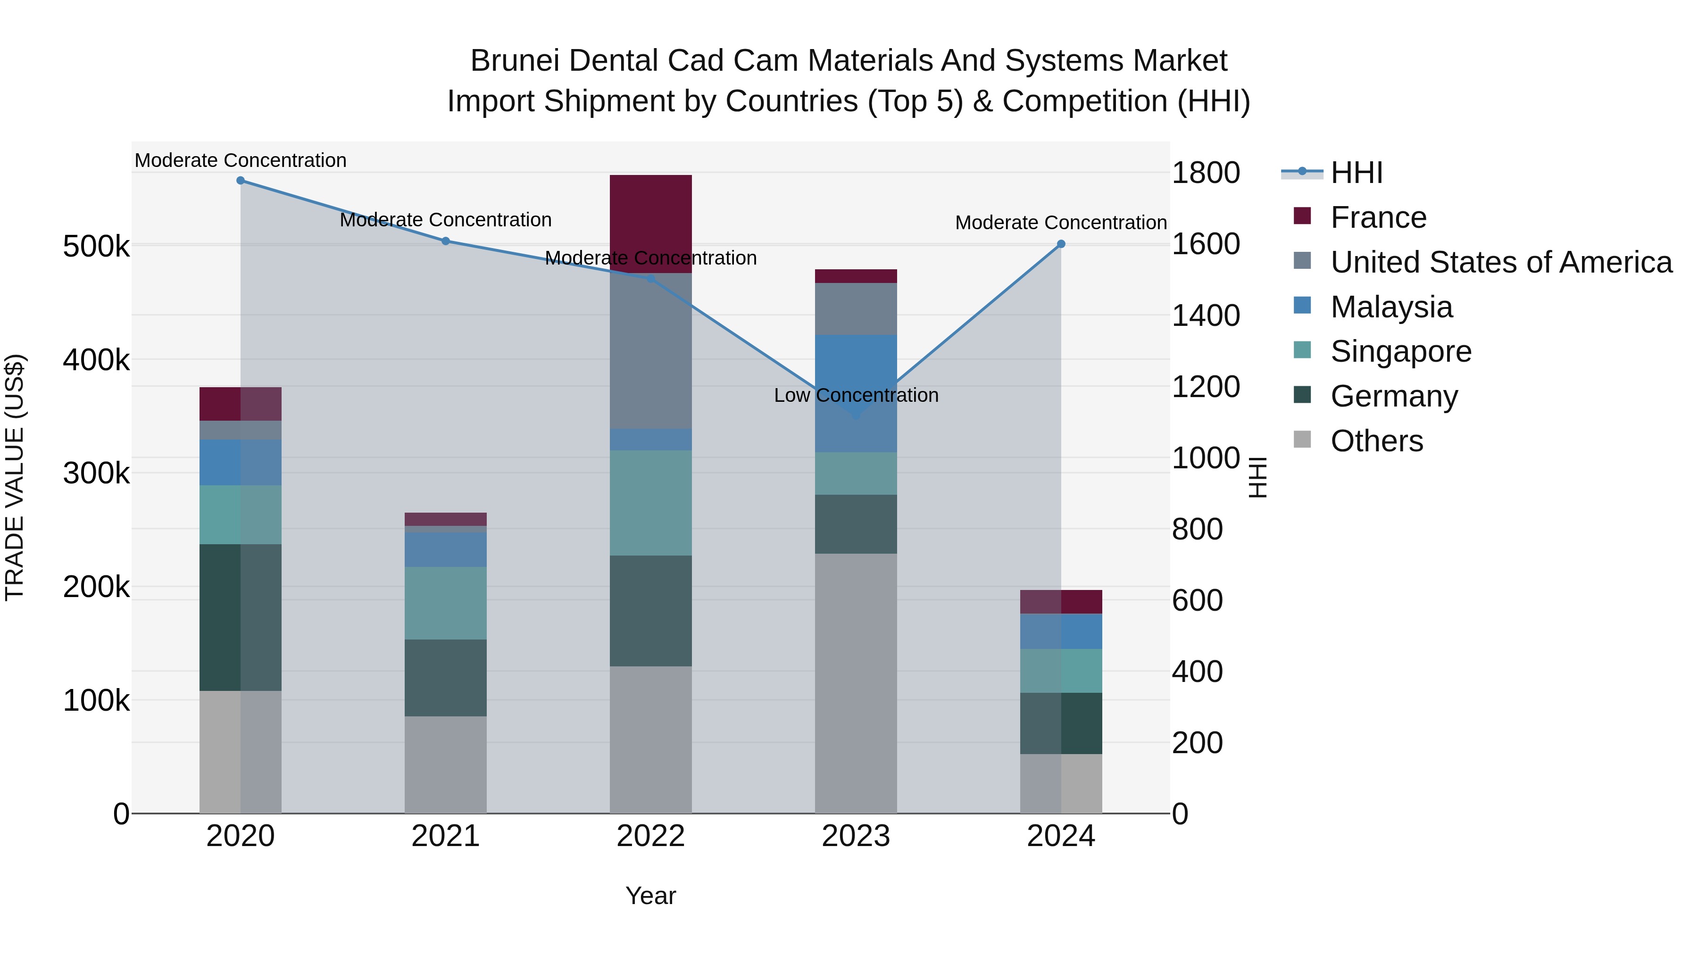
Task: Select the France segment of the 2022 bar
Action: point(650,224)
